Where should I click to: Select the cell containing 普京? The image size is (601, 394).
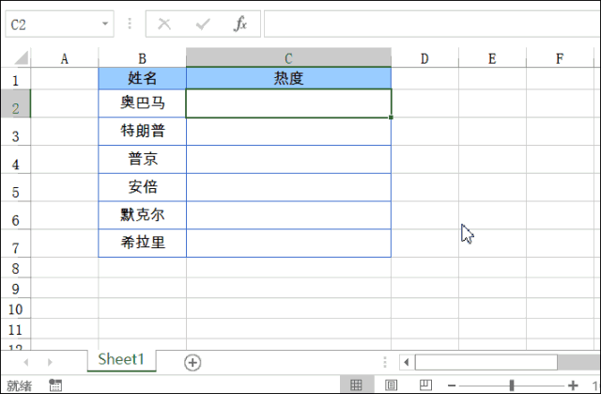pyautogui.click(x=142, y=159)
